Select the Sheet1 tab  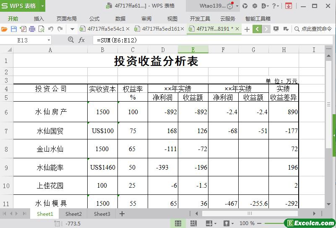pyautogui.click(x=45, y=214)
